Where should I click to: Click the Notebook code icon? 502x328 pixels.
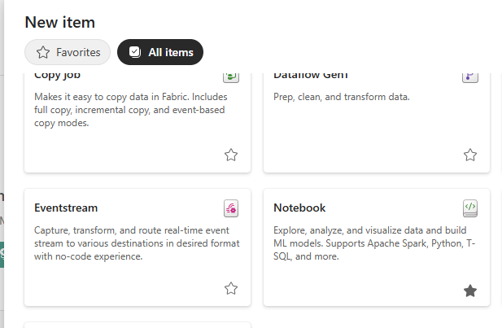click(x=469, y=208)
